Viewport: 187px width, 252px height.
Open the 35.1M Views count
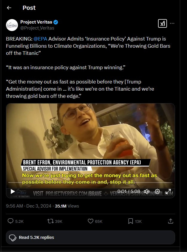pyautogui.click(x=67, y=206)
